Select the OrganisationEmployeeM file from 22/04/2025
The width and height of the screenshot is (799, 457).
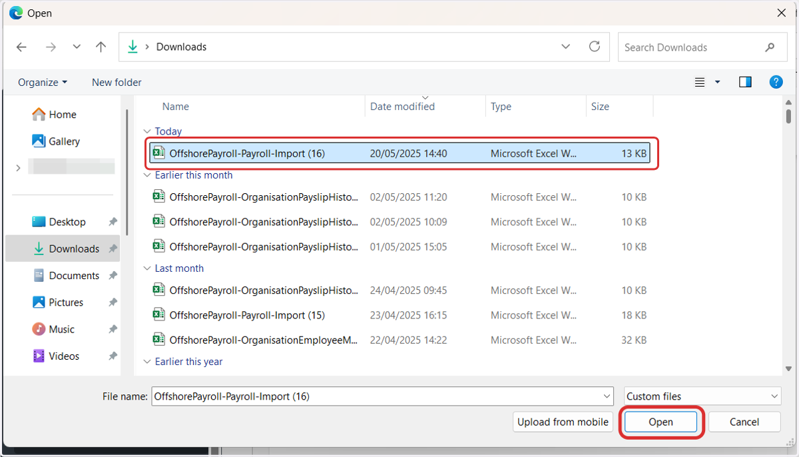(400, 340)
